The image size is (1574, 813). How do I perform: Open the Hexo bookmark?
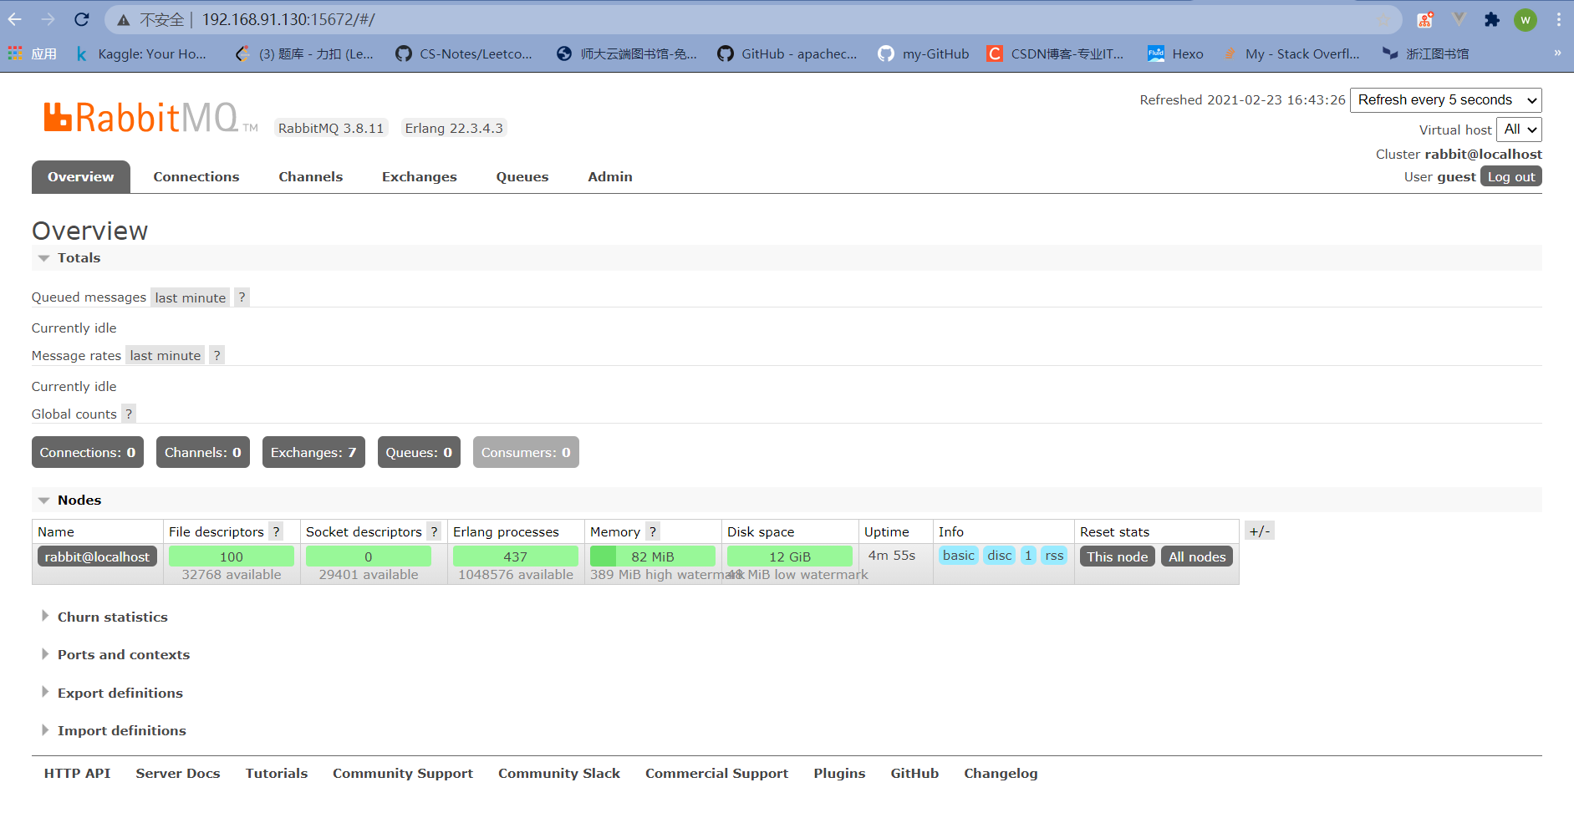(x=1175, y=53)
